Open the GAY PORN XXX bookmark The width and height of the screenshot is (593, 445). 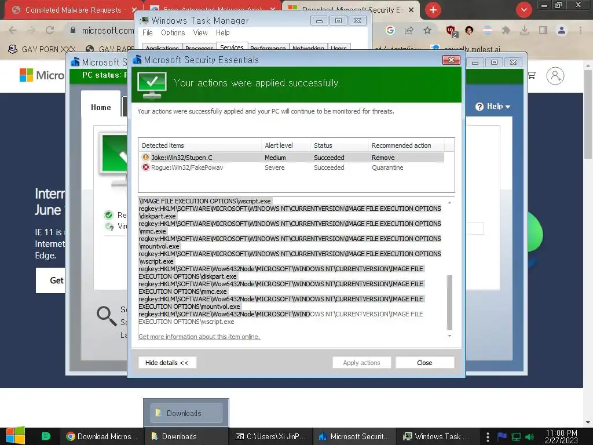(x=42, y=49)
